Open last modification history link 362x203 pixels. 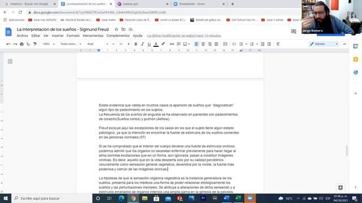coord(184,36)
